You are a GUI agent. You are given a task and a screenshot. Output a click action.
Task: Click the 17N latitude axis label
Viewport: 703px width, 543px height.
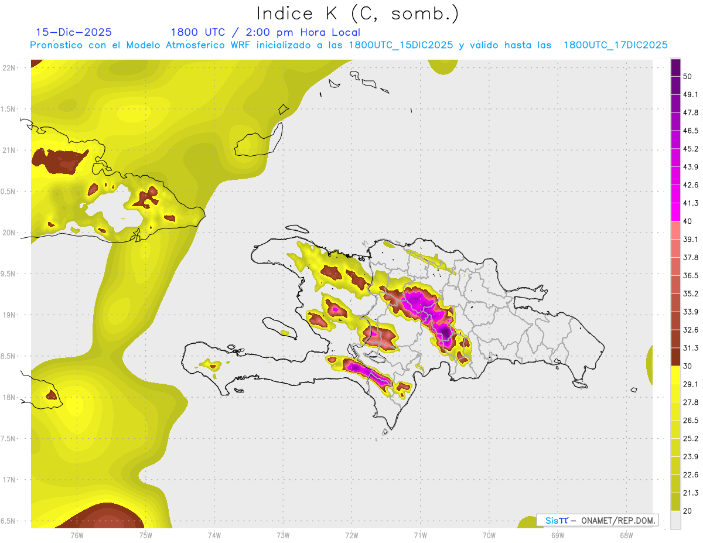coord(9,480)
